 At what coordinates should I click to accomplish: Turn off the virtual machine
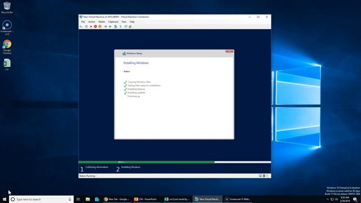click(x=91, y=27)
